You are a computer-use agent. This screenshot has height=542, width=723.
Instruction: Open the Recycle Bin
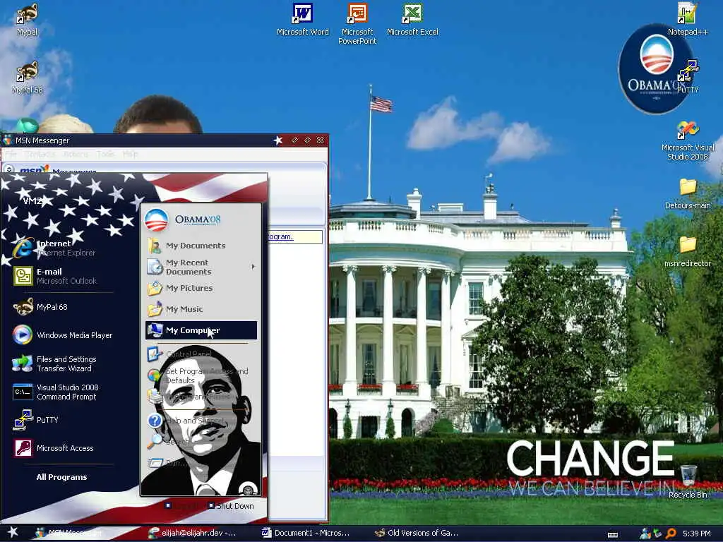688,481
